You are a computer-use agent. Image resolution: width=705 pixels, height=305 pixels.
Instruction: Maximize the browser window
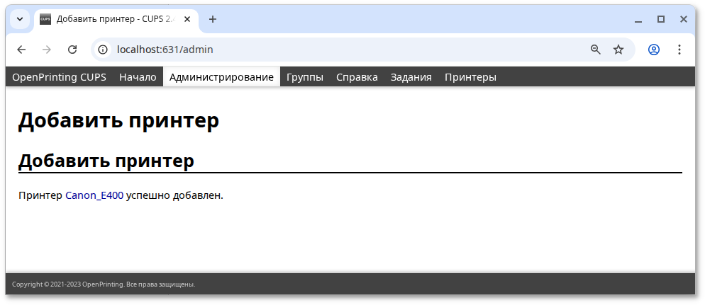point(661,19)
